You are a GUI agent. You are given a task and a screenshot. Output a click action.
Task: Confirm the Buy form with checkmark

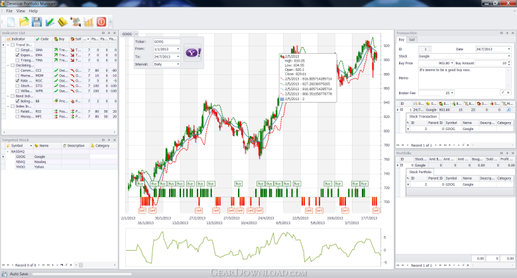pos(503,93)
